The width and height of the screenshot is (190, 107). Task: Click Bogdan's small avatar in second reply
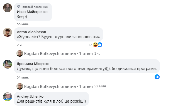coord(20,86)
